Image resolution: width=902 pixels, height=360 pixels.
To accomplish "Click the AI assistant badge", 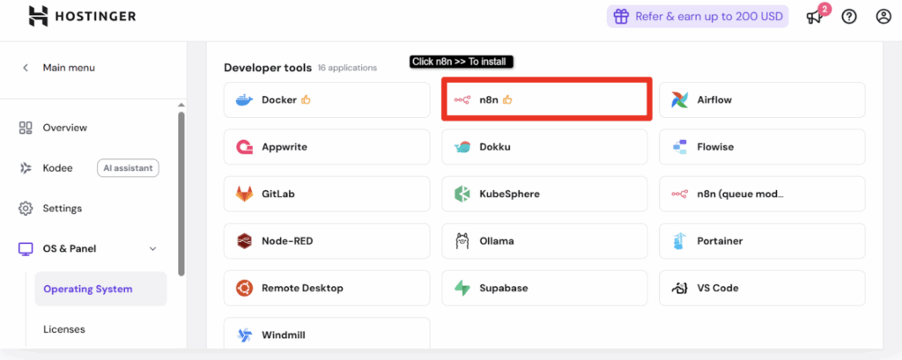I will coord(128,168).
